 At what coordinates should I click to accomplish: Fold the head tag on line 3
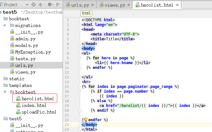click(80, 30)
